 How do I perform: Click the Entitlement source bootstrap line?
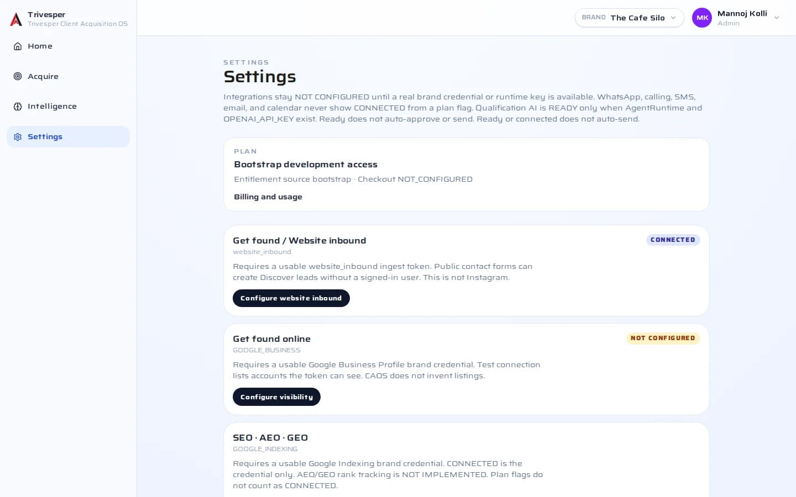353,179
